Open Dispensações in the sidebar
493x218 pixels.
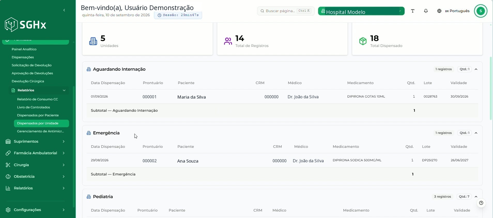tap(23, 57)
